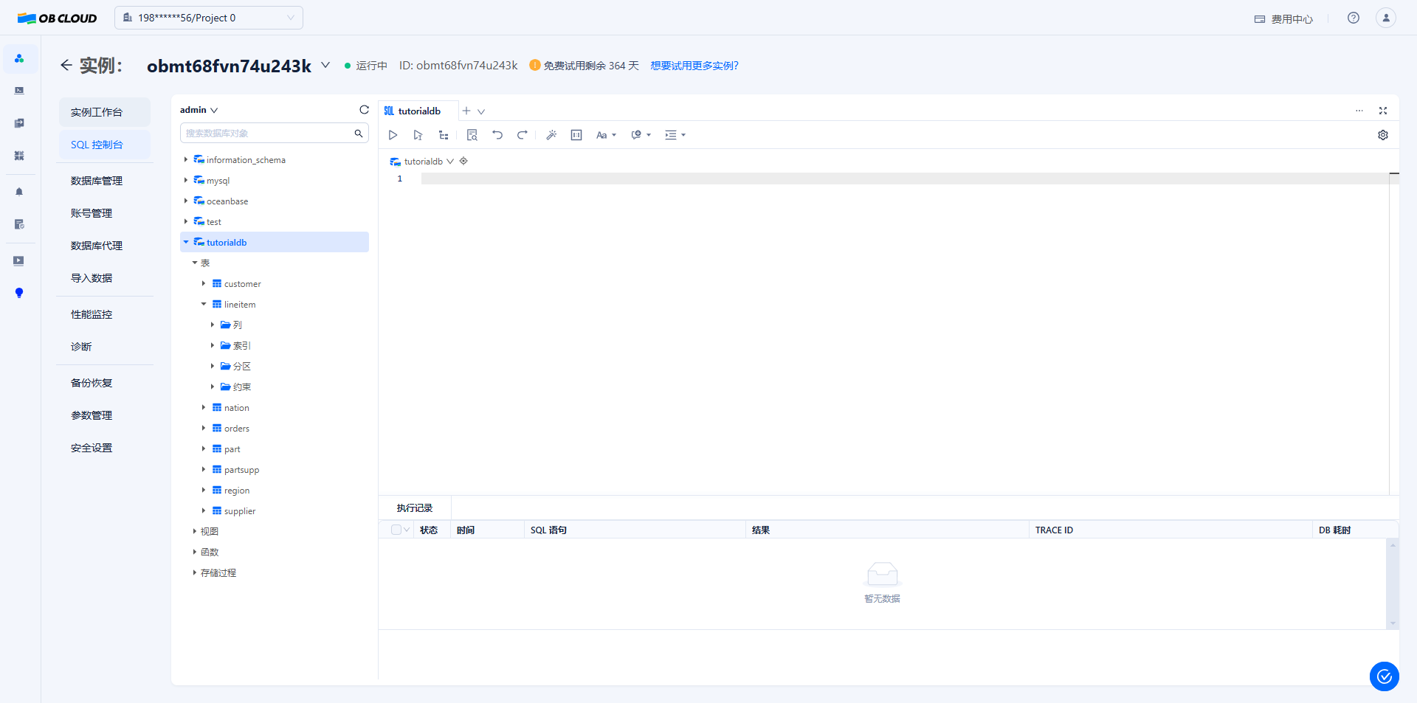Toggle the select-all checkbox in 执行记录
Screen dimensions: 1417x703
coord(396,530)
